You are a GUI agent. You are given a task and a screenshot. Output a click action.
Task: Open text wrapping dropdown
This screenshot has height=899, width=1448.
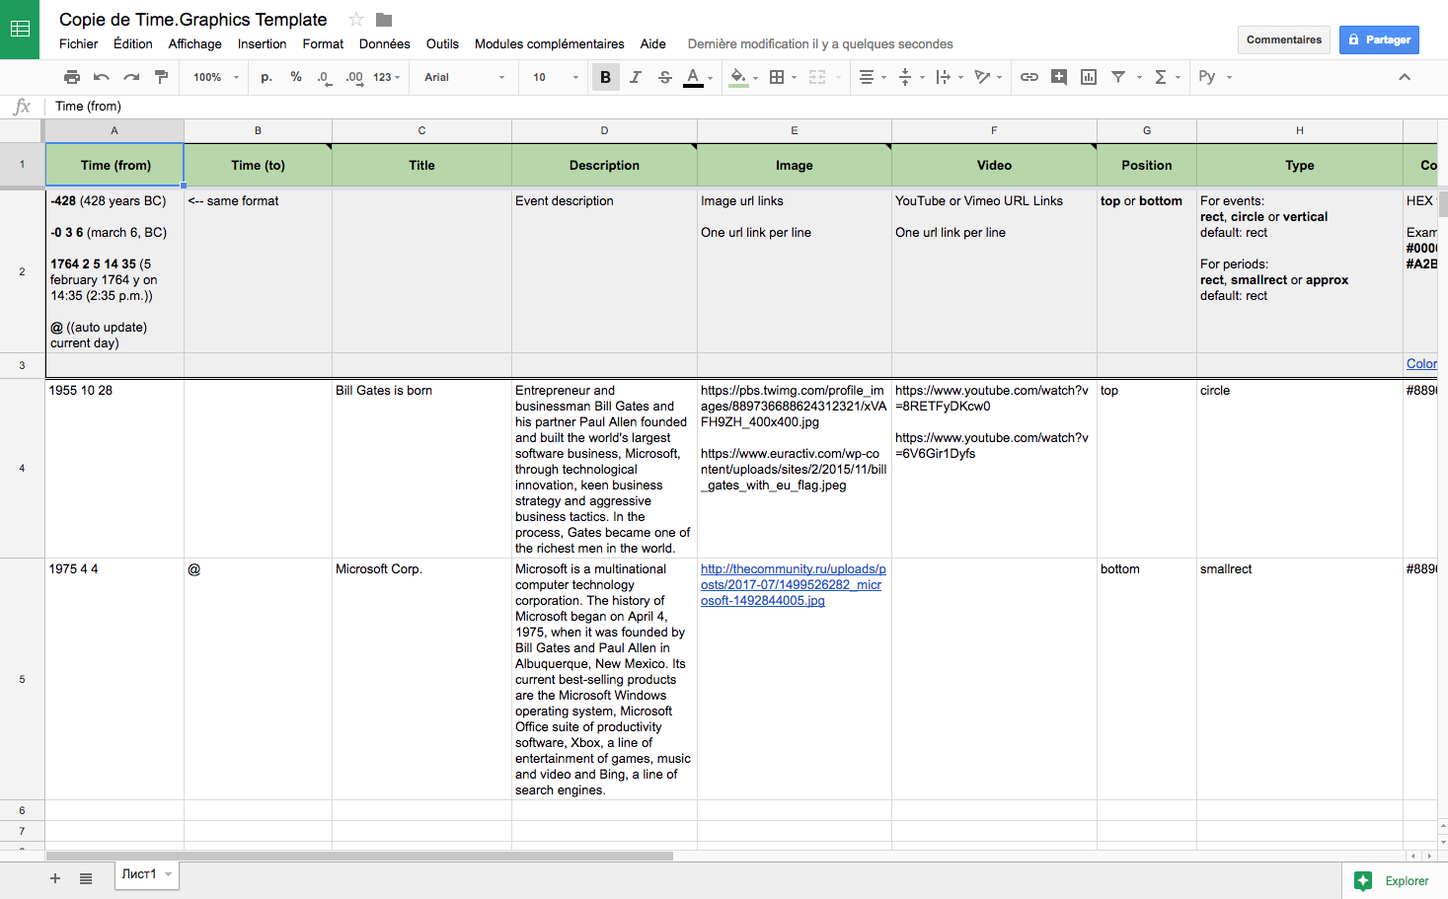click(949, 77)
